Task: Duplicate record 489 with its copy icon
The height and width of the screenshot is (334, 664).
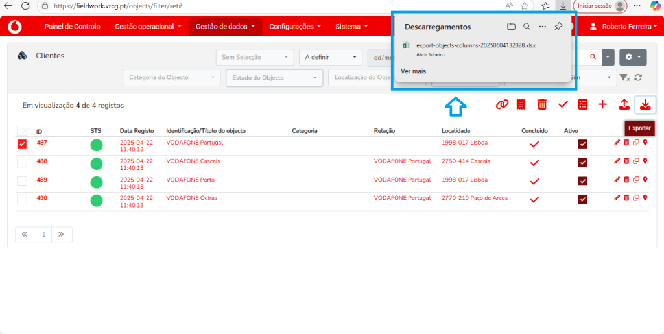Action: click(x=635, y=180)
